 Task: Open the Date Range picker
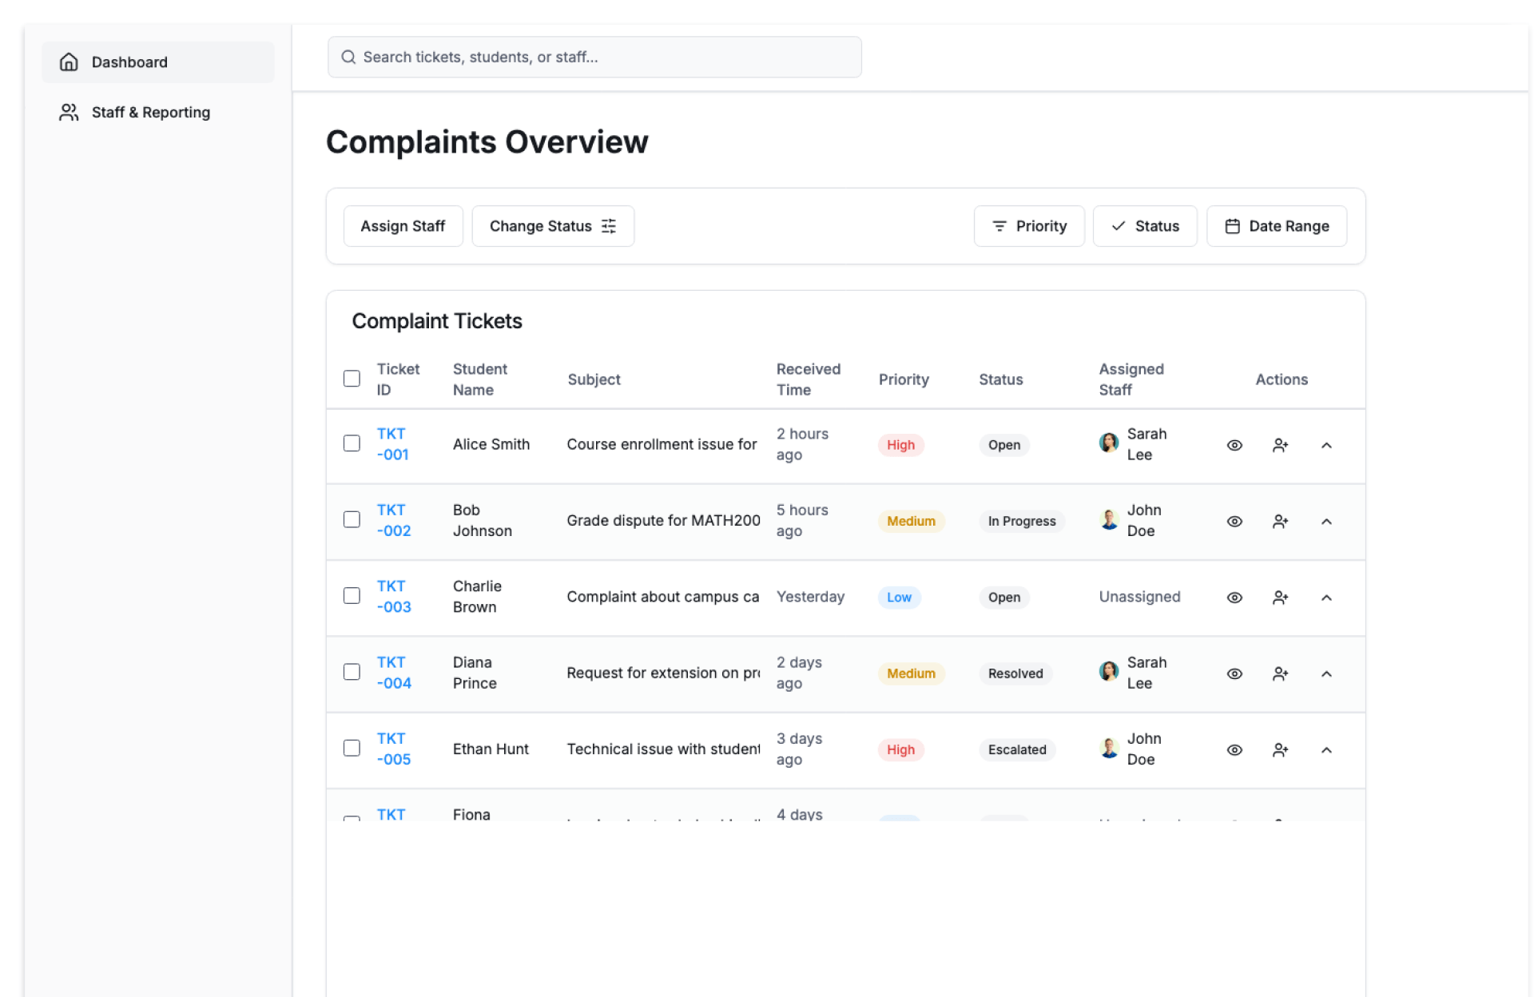pos(1276,226)
